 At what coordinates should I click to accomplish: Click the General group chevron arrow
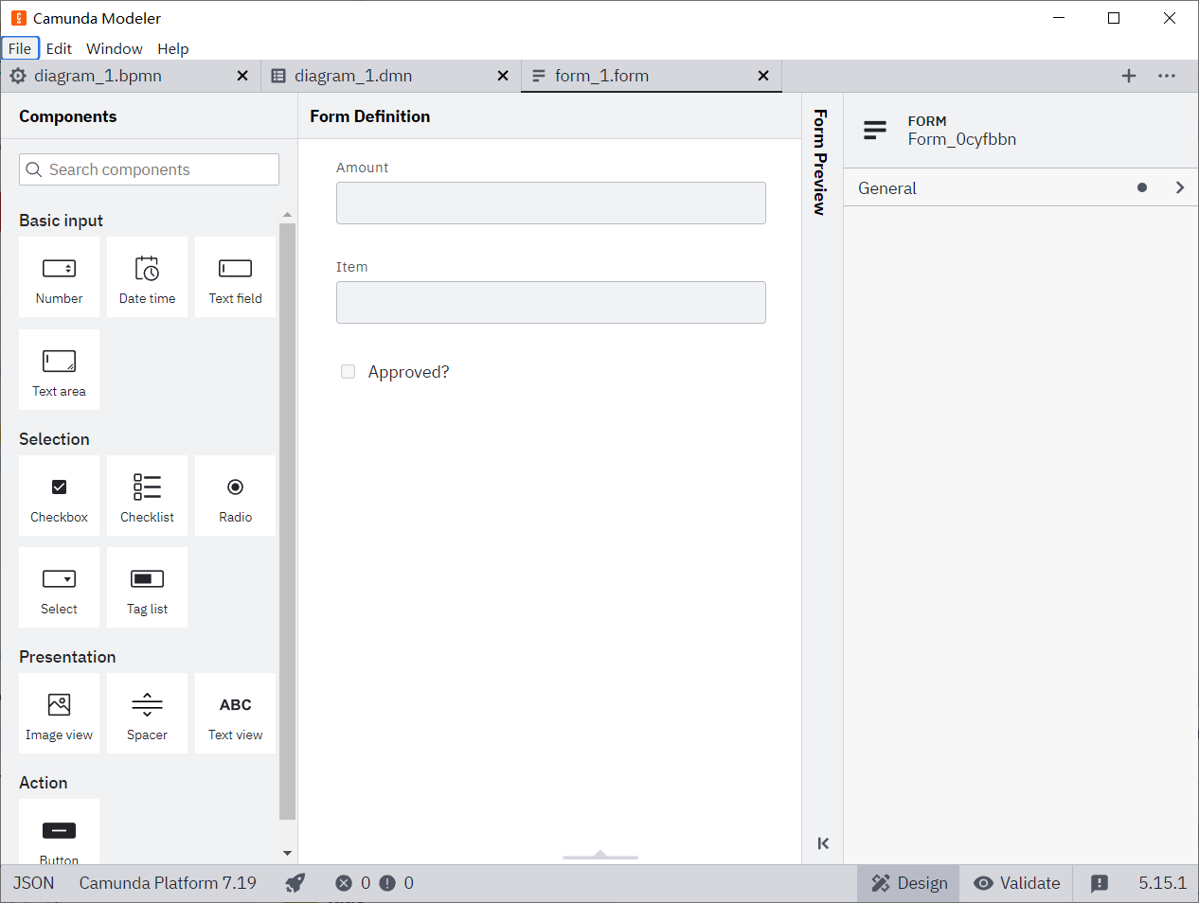(1180, 187)
